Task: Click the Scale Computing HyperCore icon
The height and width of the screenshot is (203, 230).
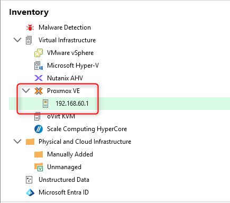Action: coord(39,129)
